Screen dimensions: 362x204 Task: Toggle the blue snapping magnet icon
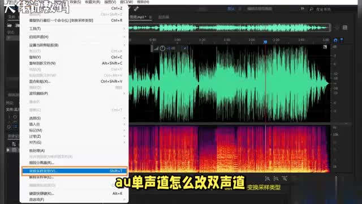[335, 40]
